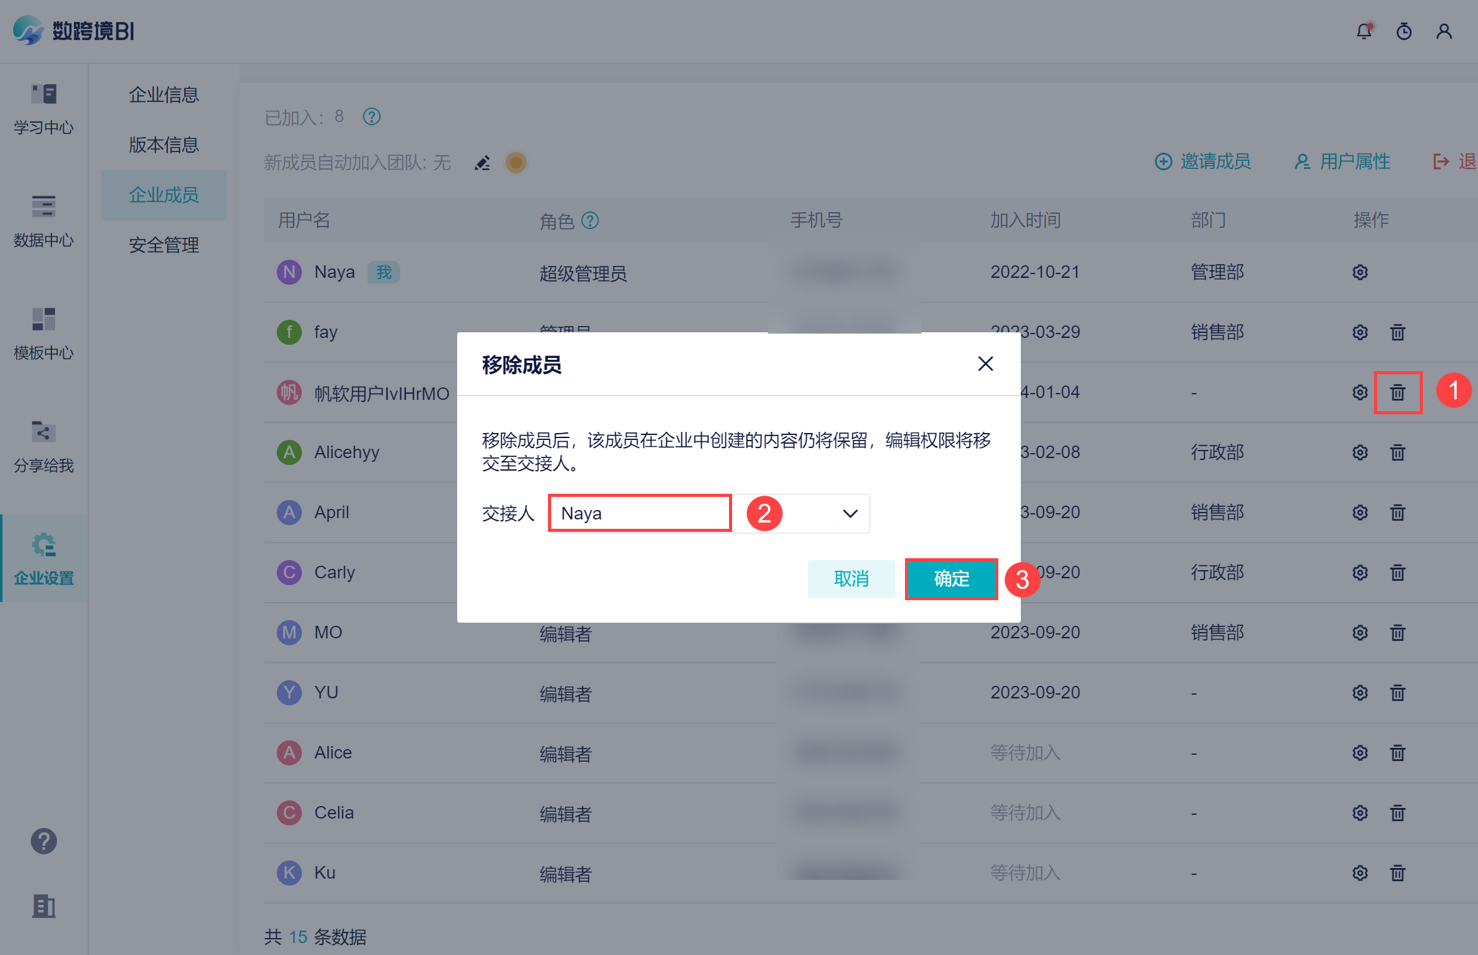The image size is (1478, 955).
Task: Expand the 交接人 dropdown arrow
Action: pyautogui.click(x=849, y=514)
